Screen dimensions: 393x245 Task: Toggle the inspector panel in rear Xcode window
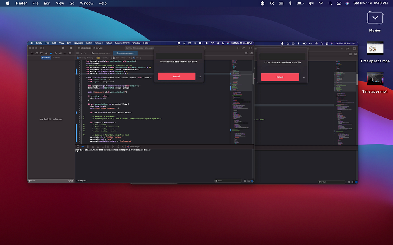(354, 49)
